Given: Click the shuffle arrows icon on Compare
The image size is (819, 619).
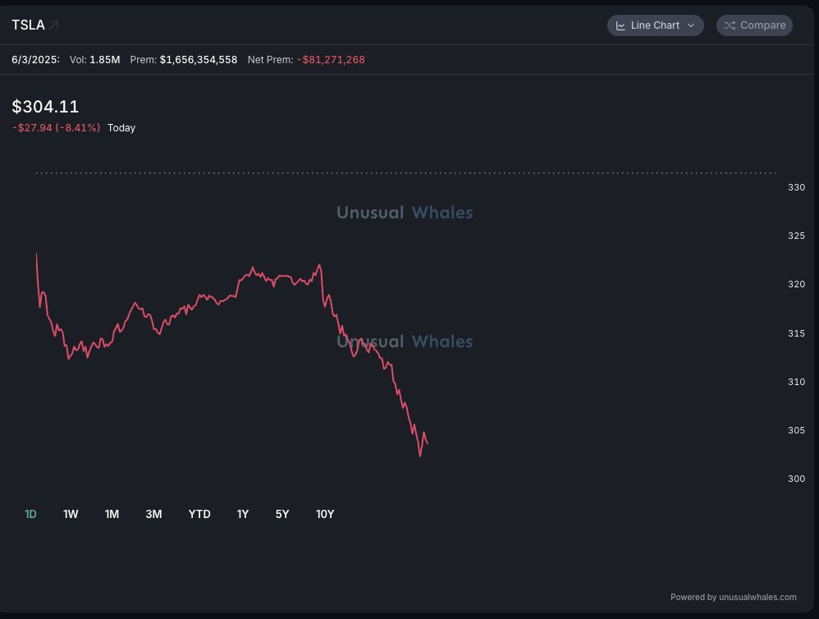Looking at the screenshot, I should [x=730, y=25].
